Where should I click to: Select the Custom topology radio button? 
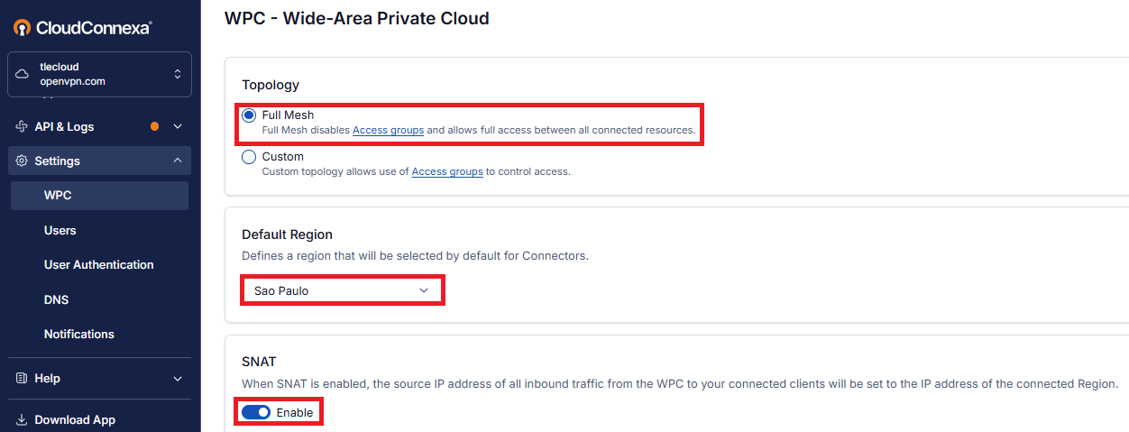pos(249,157)
